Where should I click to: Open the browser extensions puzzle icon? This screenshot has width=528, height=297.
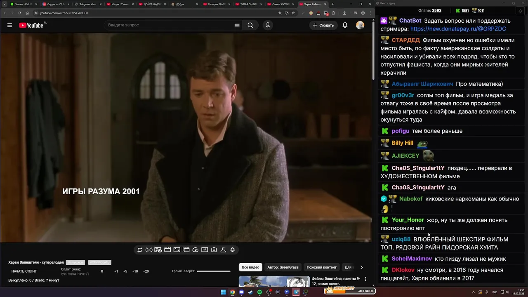(333, 13)
